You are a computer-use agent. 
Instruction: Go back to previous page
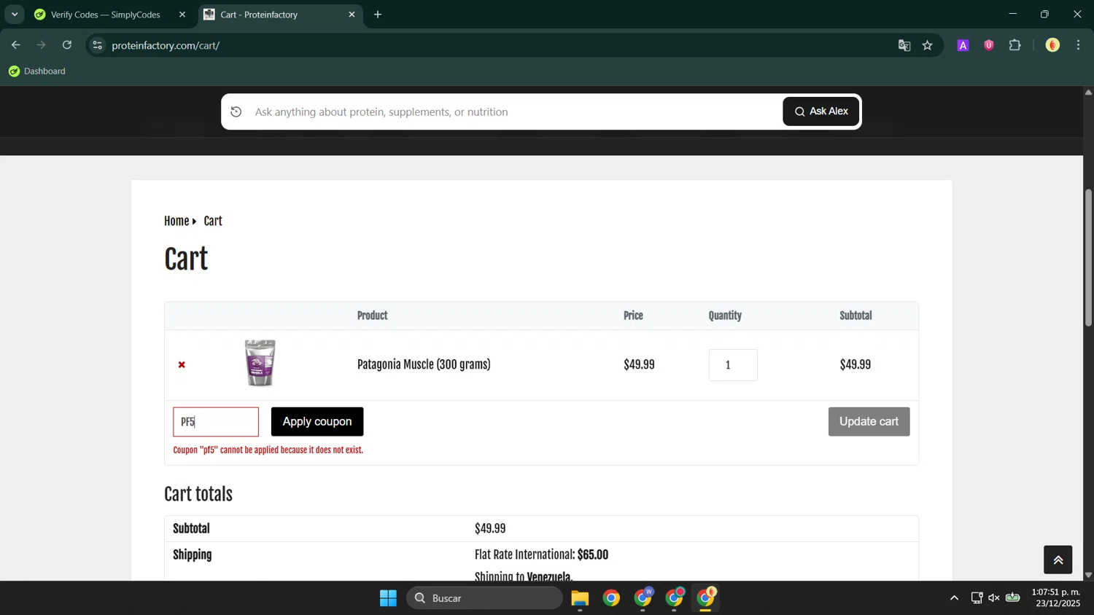(15, 45)
